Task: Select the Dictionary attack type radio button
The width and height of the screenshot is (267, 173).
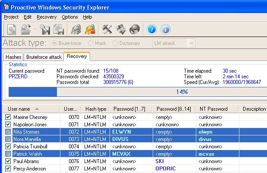Action: point(116,43)
